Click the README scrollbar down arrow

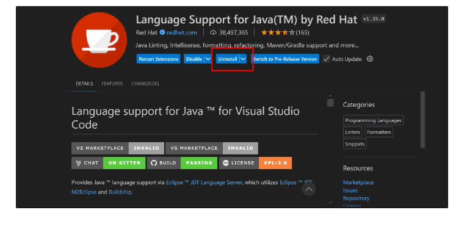[330, 203]
